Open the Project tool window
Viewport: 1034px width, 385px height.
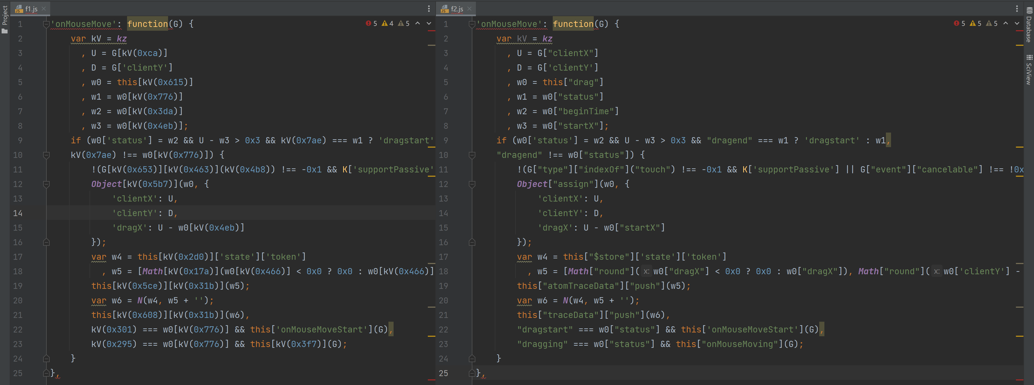pyautogui.click(x=5, y=19)
